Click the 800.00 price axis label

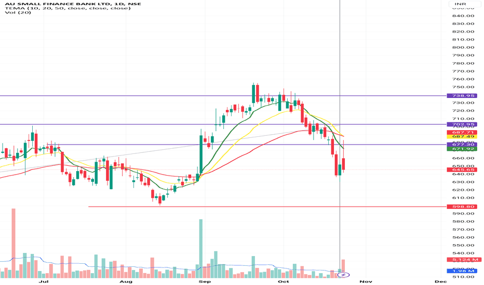(x=463, y=48)
